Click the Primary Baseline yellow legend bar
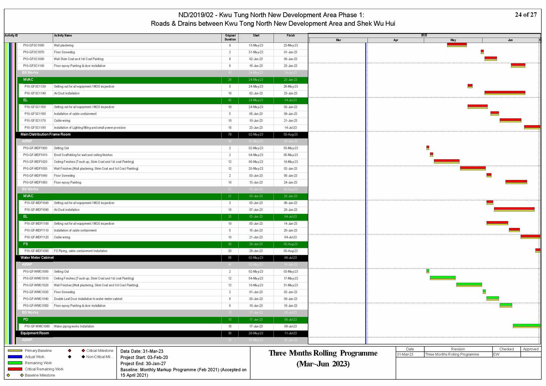This screenshot has height=386, width=546. pyautogui.click(x=15, y=351)
